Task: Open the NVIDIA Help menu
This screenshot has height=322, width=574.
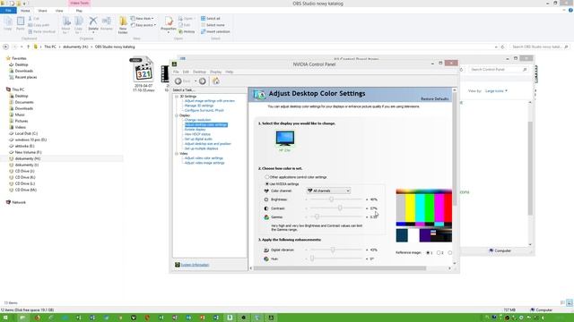Action: (x=230, y=72)
